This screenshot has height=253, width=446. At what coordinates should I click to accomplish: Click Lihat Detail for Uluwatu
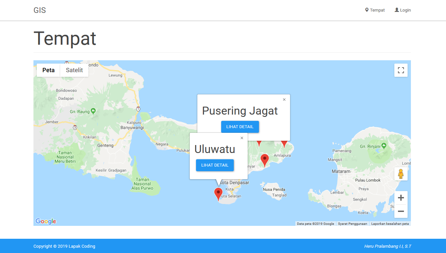[x=215, y=165]
